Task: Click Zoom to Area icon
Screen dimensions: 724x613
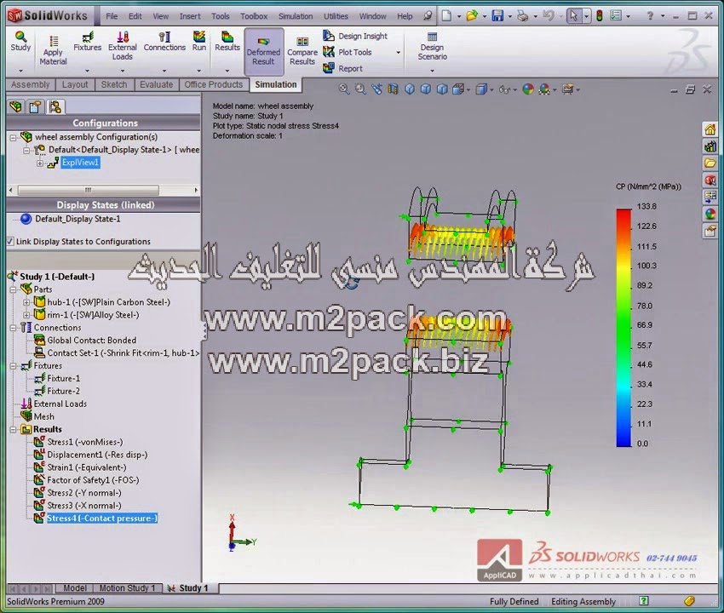Action: coord(360,89)
